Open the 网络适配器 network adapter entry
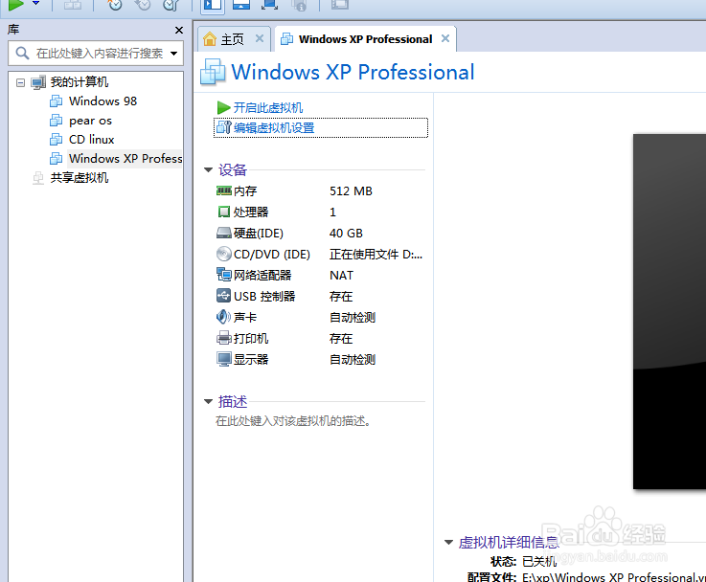Image resolution: width=706 pixels, height=582 pixels. click(254, 276)
